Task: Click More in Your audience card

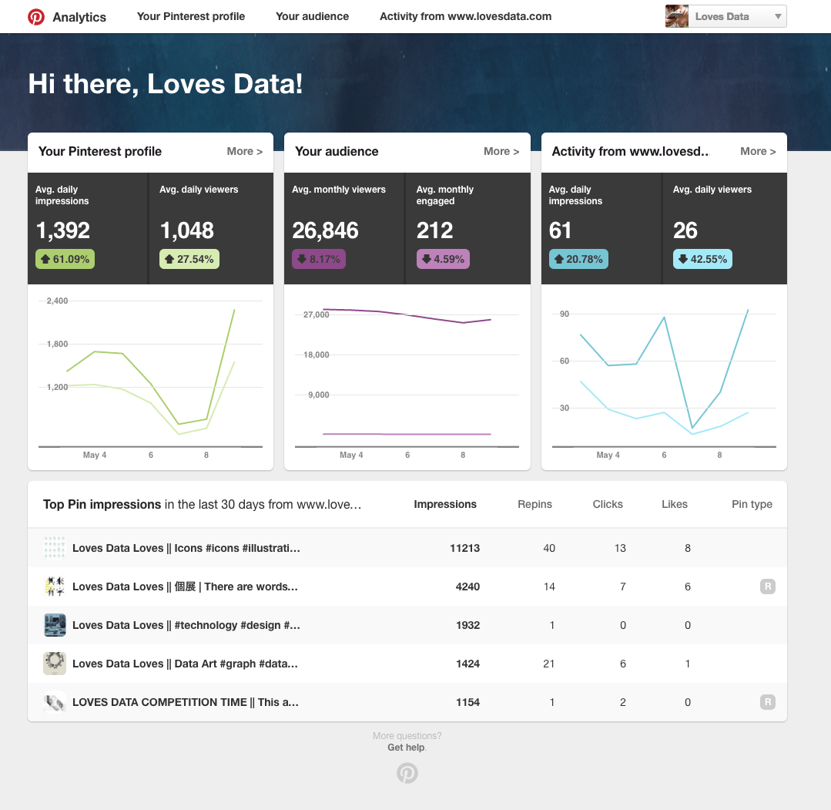Action: click(x=501, y=151)
